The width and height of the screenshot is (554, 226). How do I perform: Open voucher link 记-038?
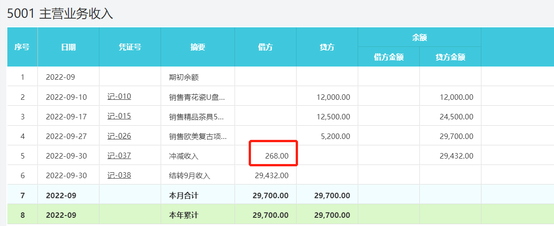pos(119,175)
